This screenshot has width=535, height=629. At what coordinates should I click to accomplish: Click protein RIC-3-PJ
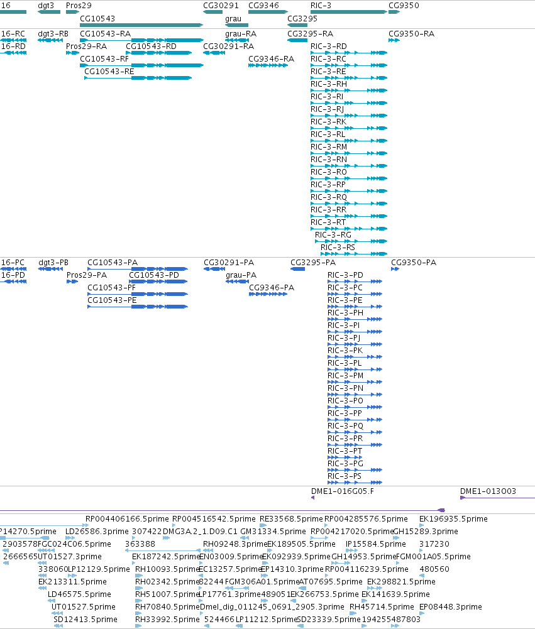click(x=344, y=338)
